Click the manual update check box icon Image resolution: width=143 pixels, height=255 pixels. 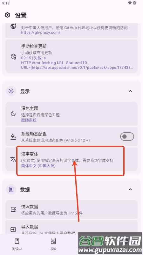(x=13, y=56)
